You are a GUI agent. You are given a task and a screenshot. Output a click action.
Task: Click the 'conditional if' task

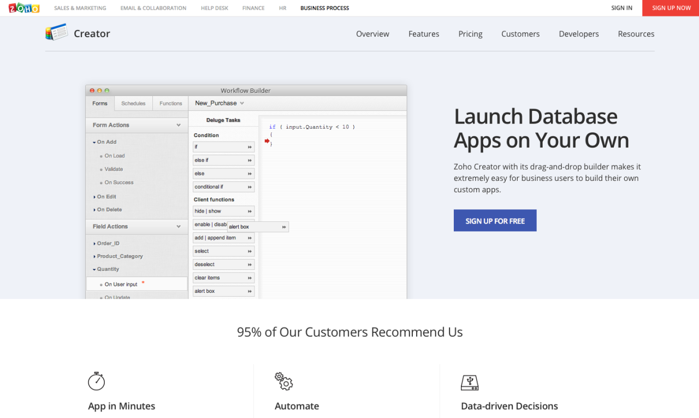[223, 187]
